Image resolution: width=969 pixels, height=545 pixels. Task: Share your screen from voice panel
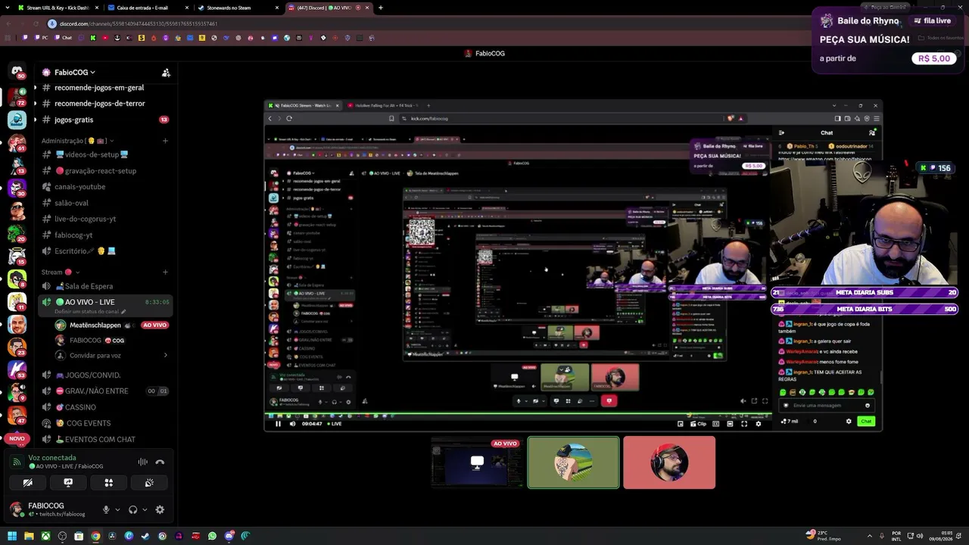pos(68,482)
